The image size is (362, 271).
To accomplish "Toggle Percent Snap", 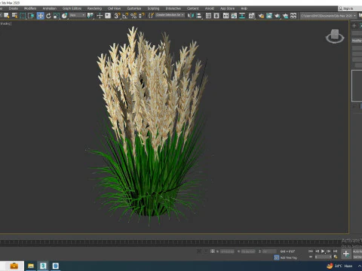I will pos(133,16).
